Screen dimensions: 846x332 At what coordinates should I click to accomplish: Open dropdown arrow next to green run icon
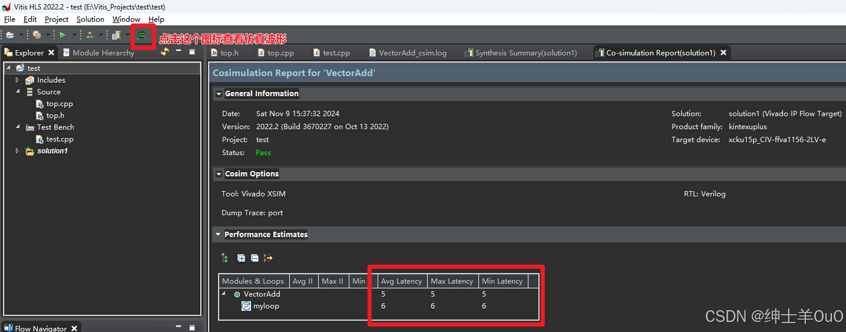coord(74,35)
